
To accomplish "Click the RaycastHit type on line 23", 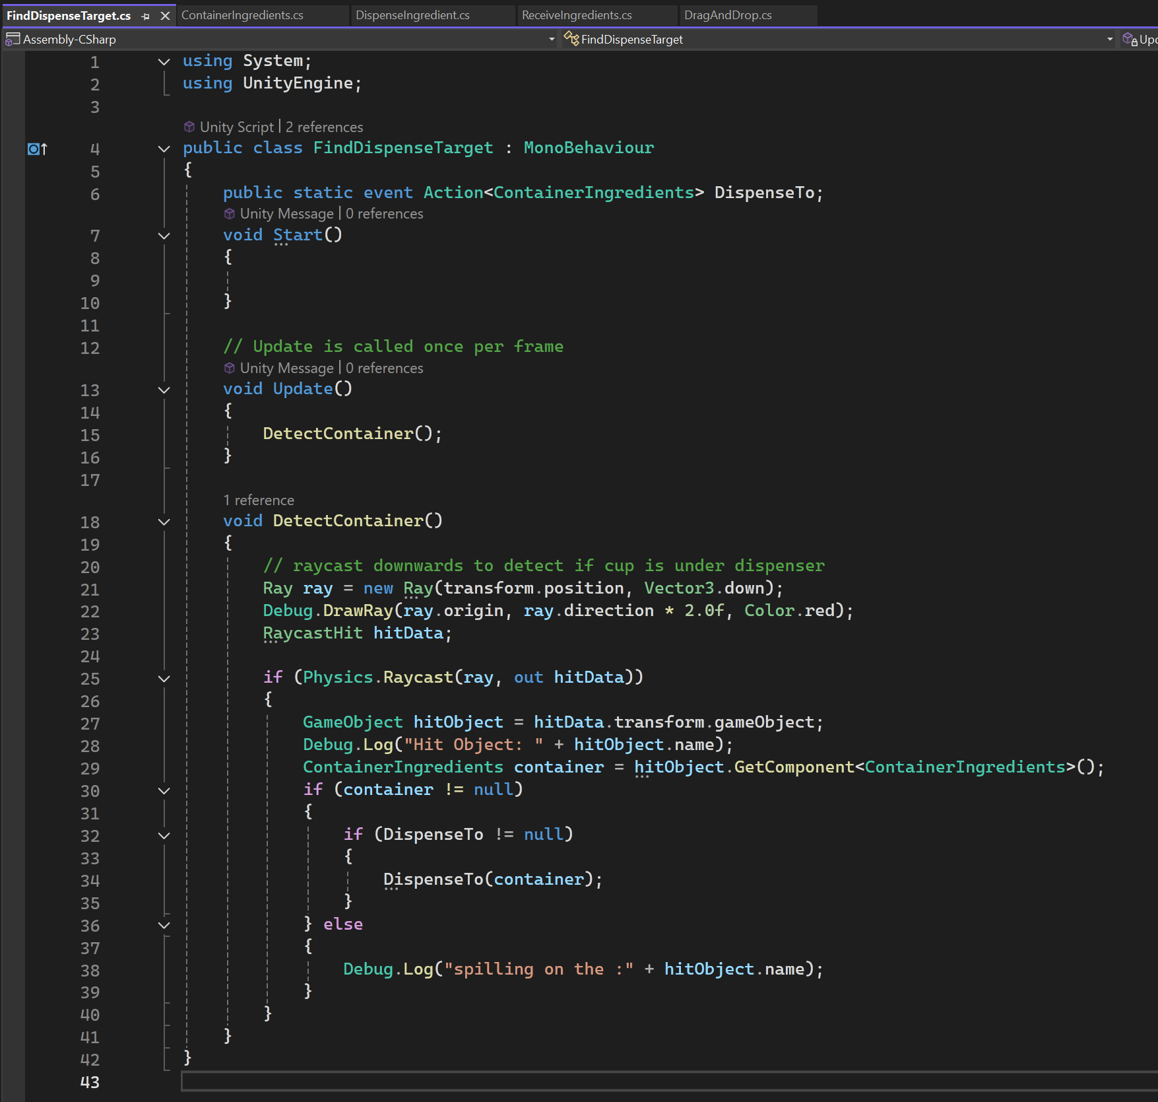I will [x=313, y=633].
